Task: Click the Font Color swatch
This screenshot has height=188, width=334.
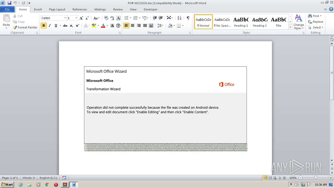Action: 103,26
